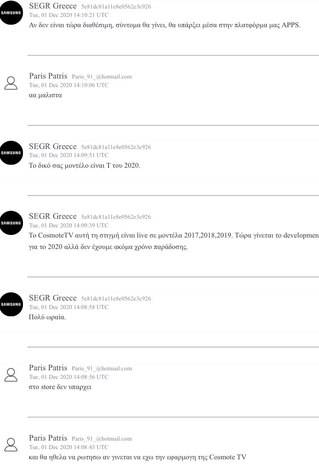
Task: Click Samsung avatar beside the "Πολύ ωραία." message
Action: pyautogui.click(x=11, y=304)
